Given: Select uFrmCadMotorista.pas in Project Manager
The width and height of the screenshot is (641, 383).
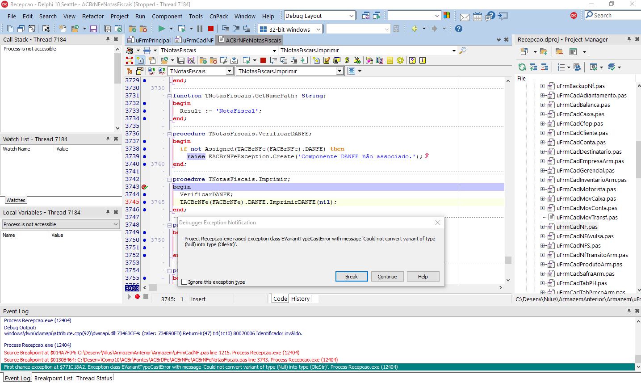Looking at the screenshot, I should click(x=586, y=189).
